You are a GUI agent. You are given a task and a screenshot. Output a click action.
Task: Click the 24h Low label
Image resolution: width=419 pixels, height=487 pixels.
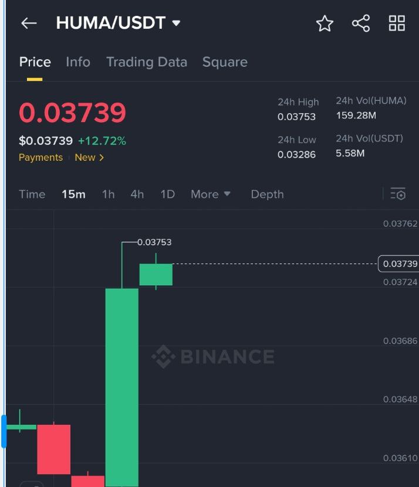pos(296,140)
